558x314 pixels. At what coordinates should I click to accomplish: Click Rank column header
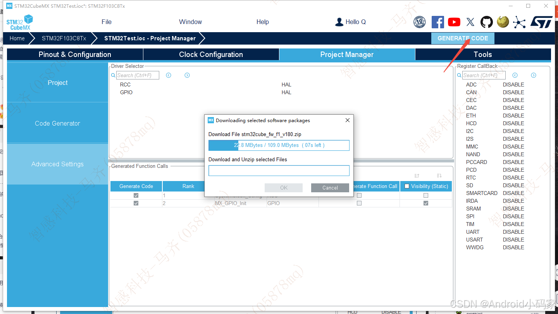point(188,186)
